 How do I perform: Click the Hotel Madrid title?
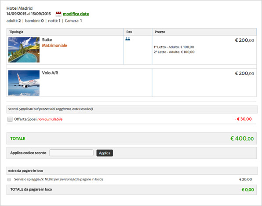pos(19,8)
